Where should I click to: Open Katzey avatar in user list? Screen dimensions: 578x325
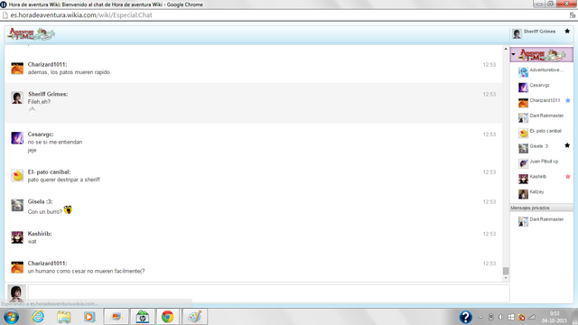pyautogui.click(x=523, y=194)
